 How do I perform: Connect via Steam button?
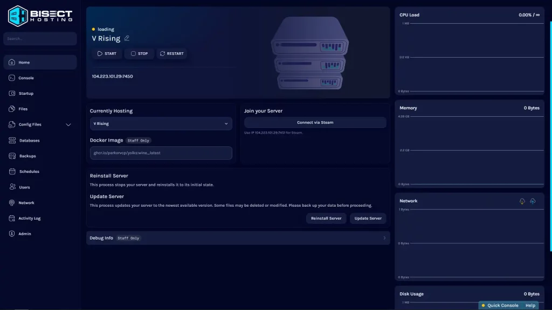(x=315, y=122)
